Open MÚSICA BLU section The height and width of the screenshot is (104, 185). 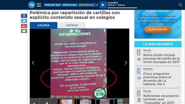tap(70, 5)
